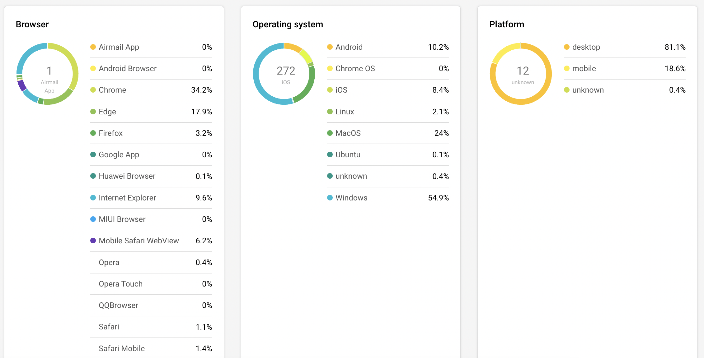
Task: Click the desktop platform legend dot
Action: pos(567,47)
